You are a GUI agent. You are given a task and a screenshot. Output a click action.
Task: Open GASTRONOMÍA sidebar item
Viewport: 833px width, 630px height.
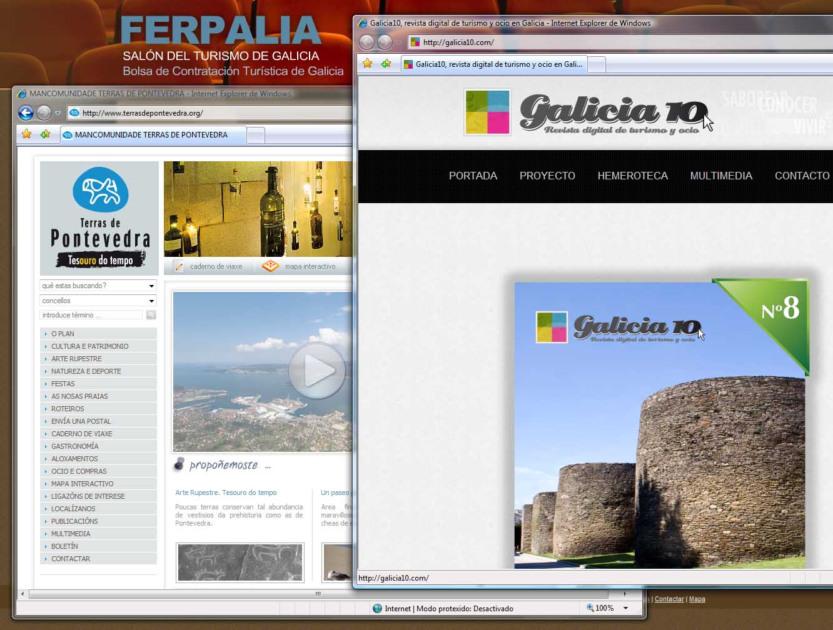(98, 446)
